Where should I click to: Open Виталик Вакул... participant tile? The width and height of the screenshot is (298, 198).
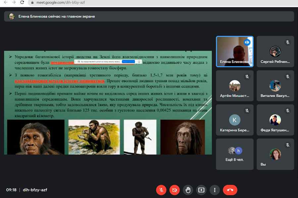(x=275, y=86)
